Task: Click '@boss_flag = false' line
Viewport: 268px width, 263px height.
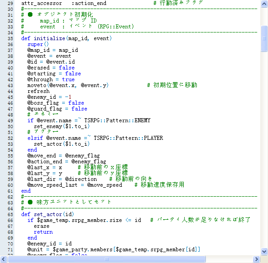Action: (x=56, y=103)
